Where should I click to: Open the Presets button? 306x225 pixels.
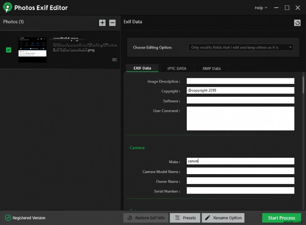pos(185,218)
